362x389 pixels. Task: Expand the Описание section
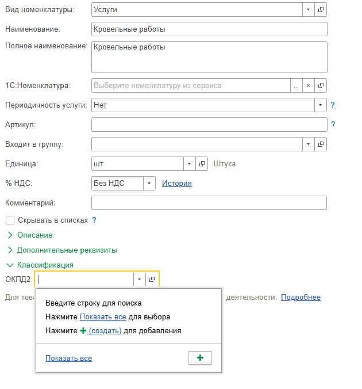point(34,235)
